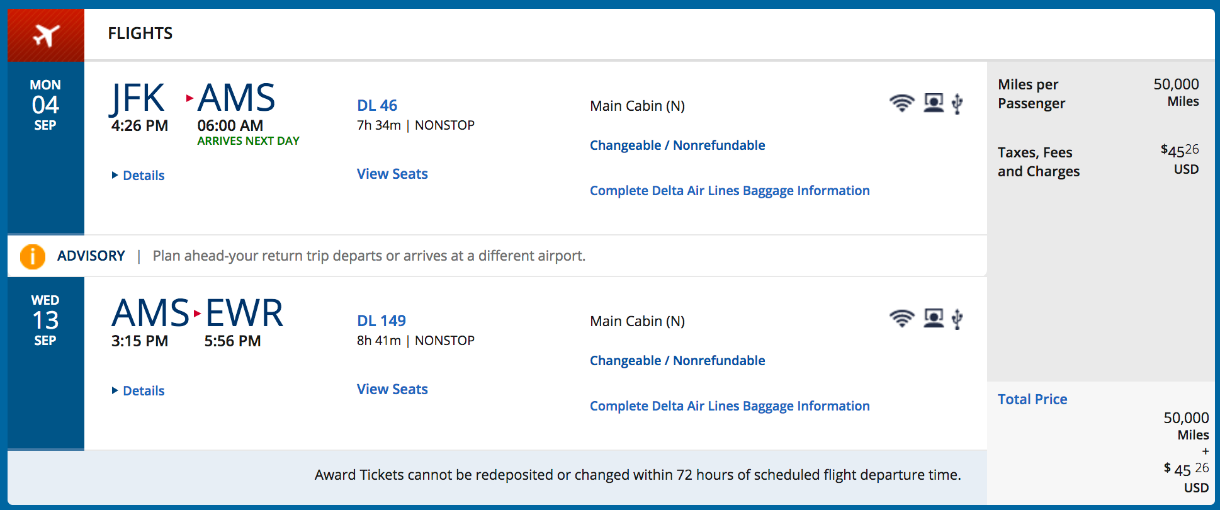This screenshot has width=1220, height=510.
Task: Click the Total Price heading
Action: click(1032, 399)
